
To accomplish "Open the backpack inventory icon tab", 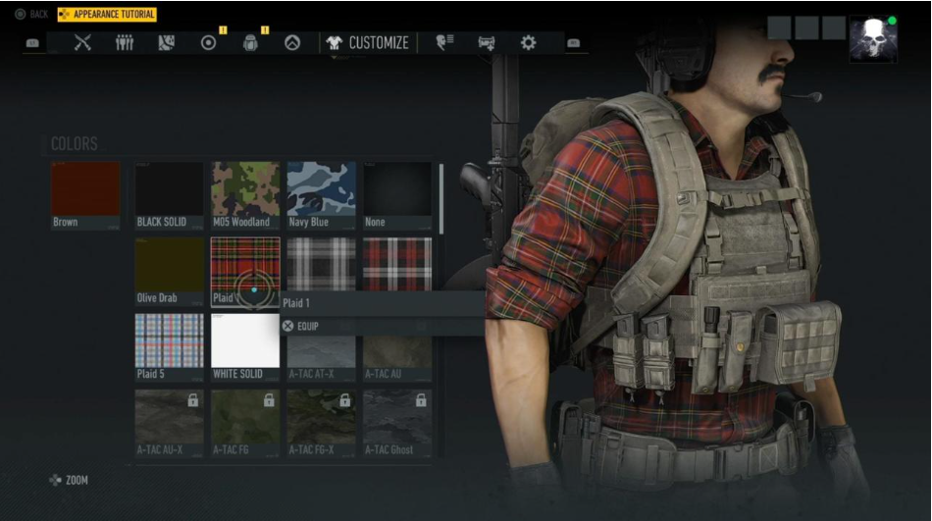I will pos(250,43).
